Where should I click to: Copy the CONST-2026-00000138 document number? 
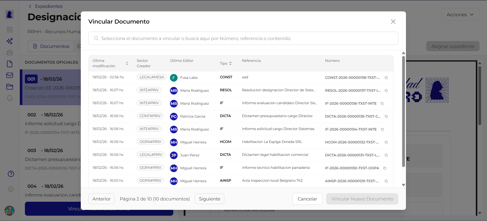386,78
